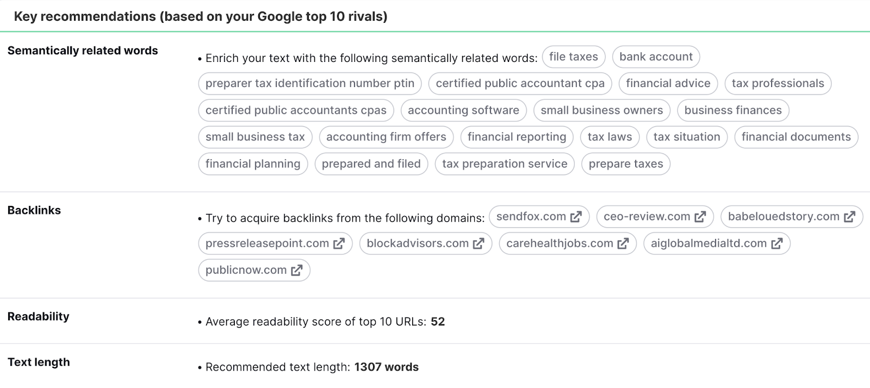
Task: Select the 'file taxes' keyword chip
Action: (574, 57)
